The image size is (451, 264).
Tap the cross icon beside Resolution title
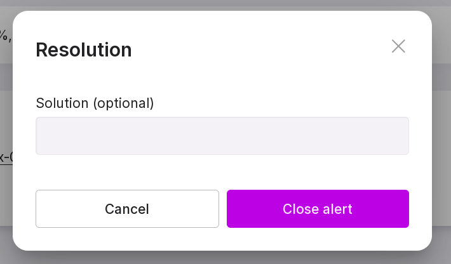click(398, 46)
